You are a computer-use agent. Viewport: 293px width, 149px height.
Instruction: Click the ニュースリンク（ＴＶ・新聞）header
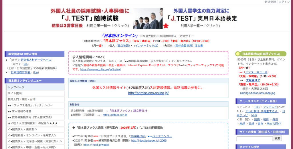click(261, 101)
